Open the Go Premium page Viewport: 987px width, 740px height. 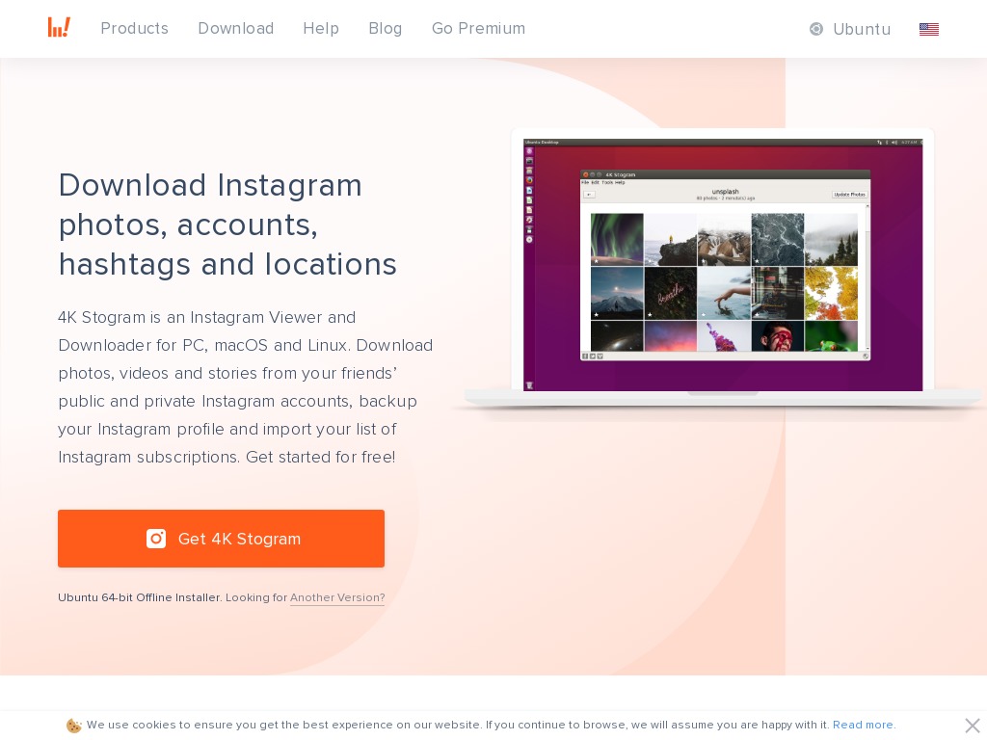point(478,28)
